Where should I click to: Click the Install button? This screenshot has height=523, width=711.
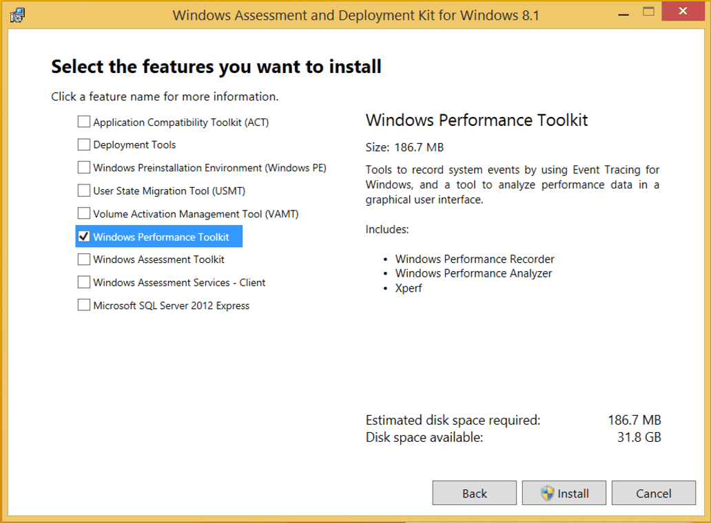point(564,493)
